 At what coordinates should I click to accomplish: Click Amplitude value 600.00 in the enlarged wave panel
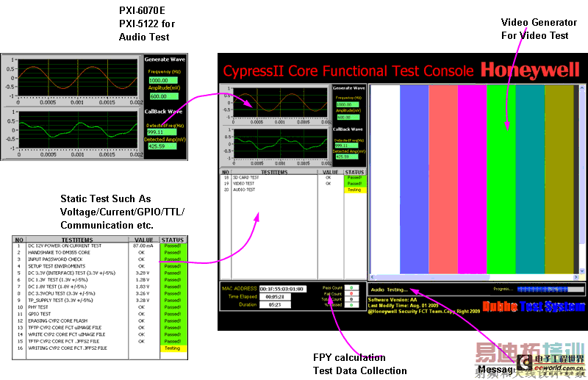(x=163, y=96)
